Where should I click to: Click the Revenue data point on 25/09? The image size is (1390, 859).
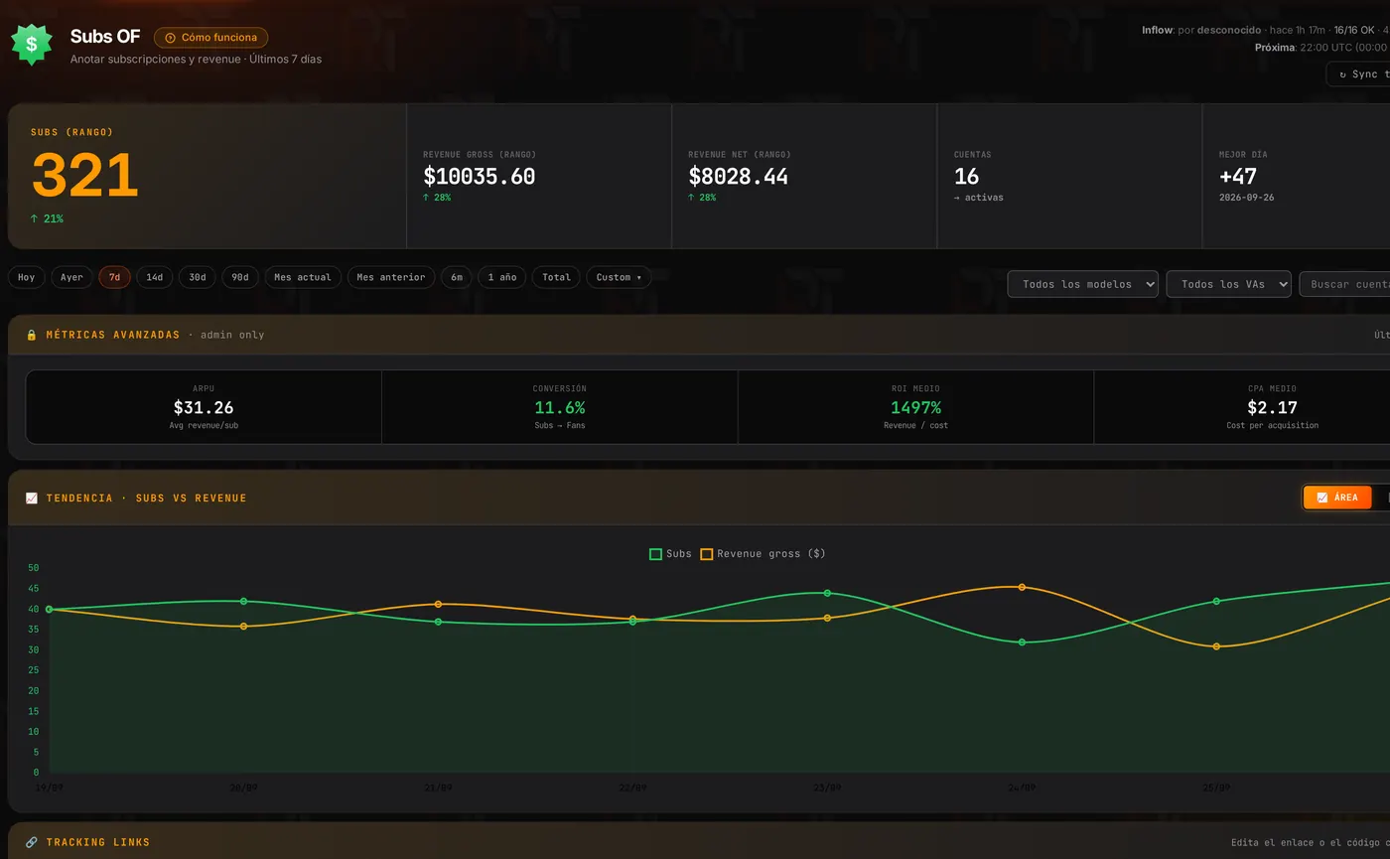[x=1216, y=646]
